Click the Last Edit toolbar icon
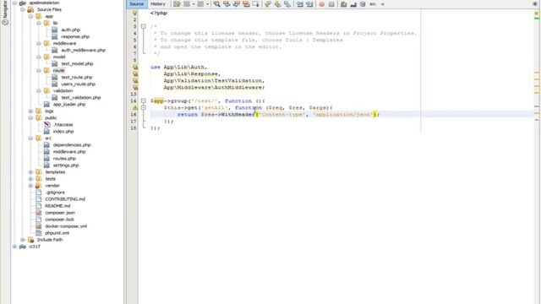The height and width of the screenshot is (304, 541). pyautogui.click(x=177, y=4)
